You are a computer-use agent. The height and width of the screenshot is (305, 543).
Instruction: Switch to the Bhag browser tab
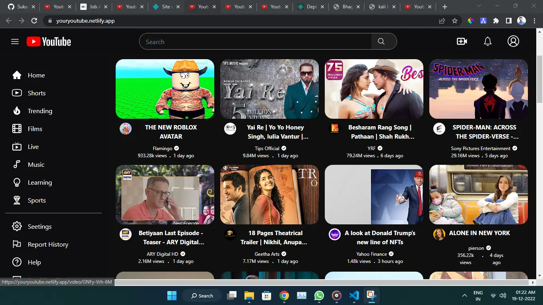[x=347, y=7]
